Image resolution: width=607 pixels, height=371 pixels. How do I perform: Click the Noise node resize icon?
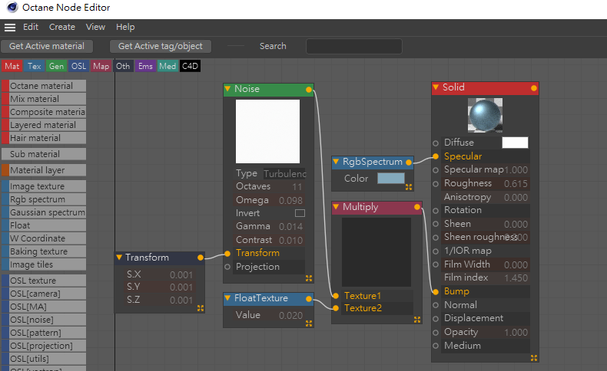309,278
